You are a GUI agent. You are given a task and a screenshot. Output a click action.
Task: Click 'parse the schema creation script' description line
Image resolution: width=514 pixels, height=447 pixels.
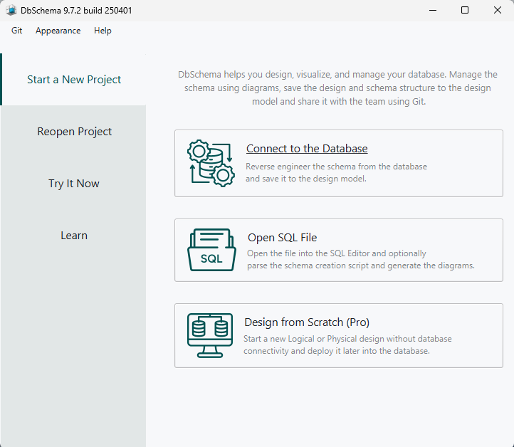click(361, 265)
